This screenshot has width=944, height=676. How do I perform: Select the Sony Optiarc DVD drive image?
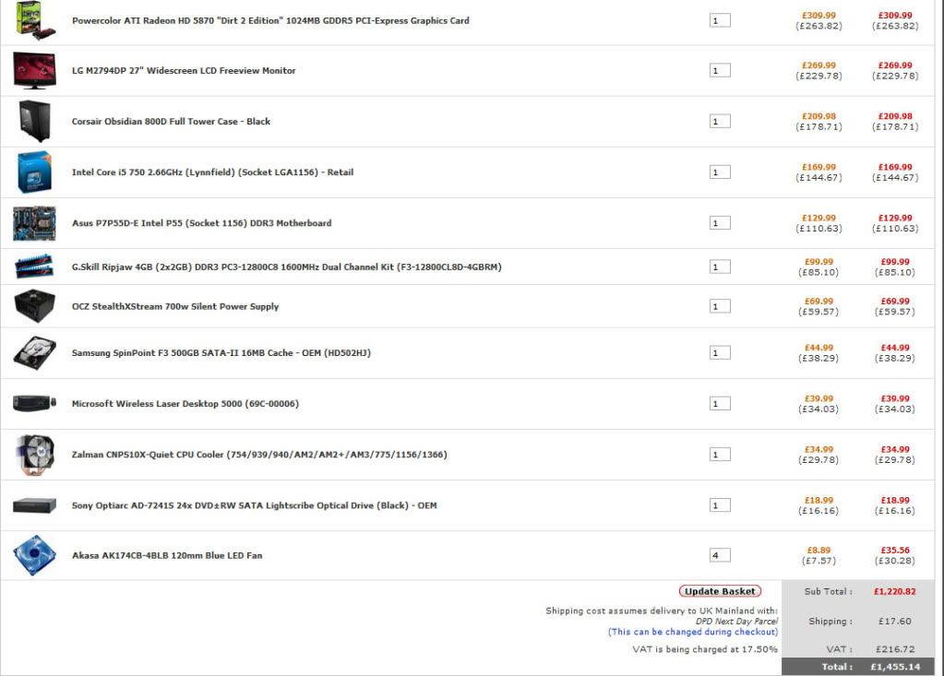point(34,505)
